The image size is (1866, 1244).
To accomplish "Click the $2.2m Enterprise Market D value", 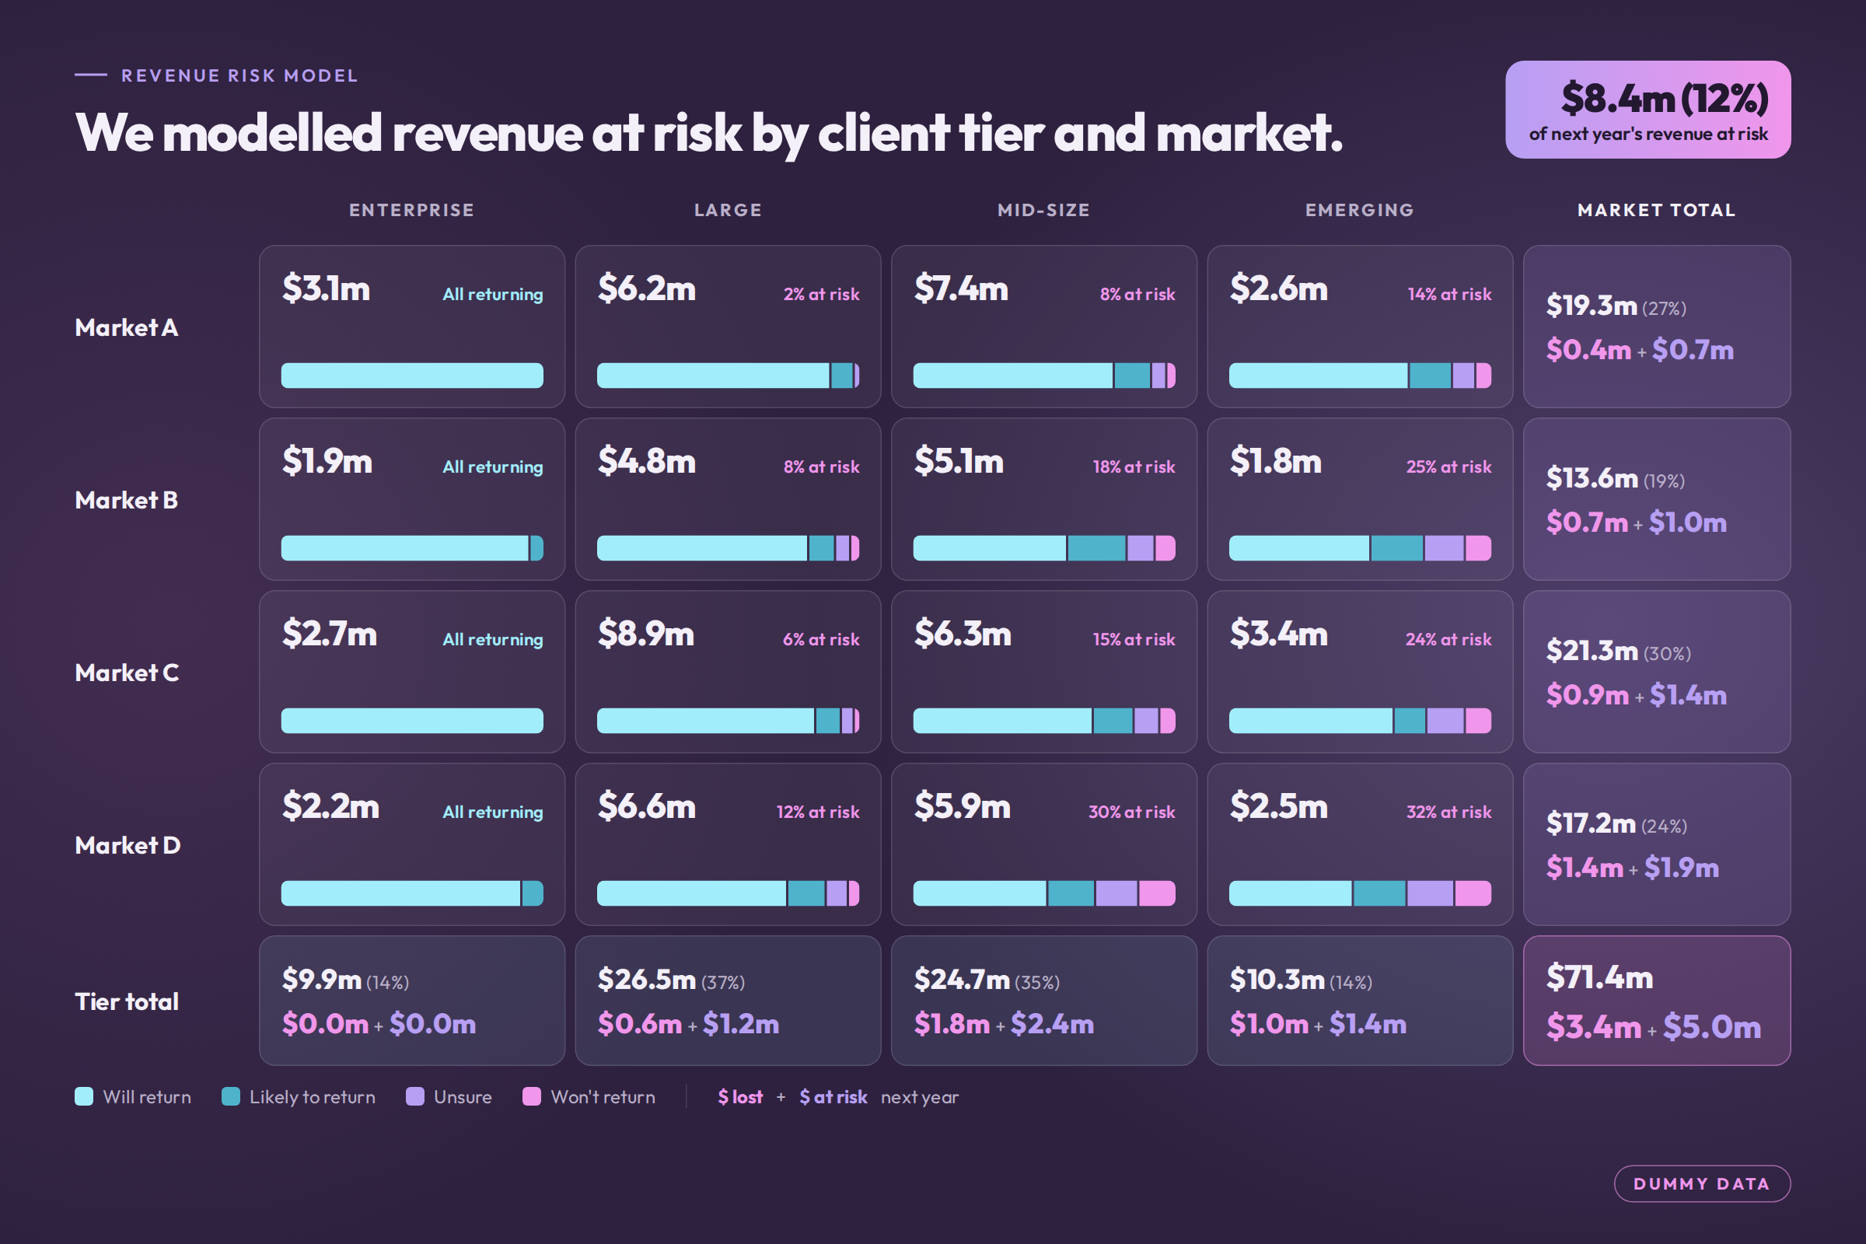I will (330, 806).
